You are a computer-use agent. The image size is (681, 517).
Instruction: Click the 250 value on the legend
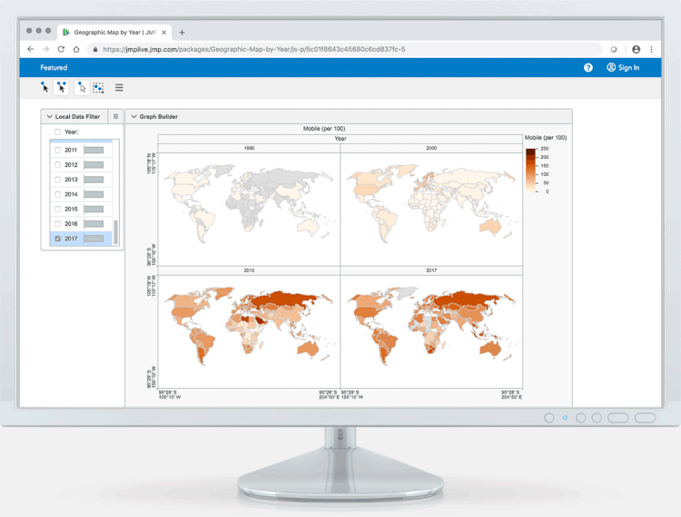coord(545,149)
